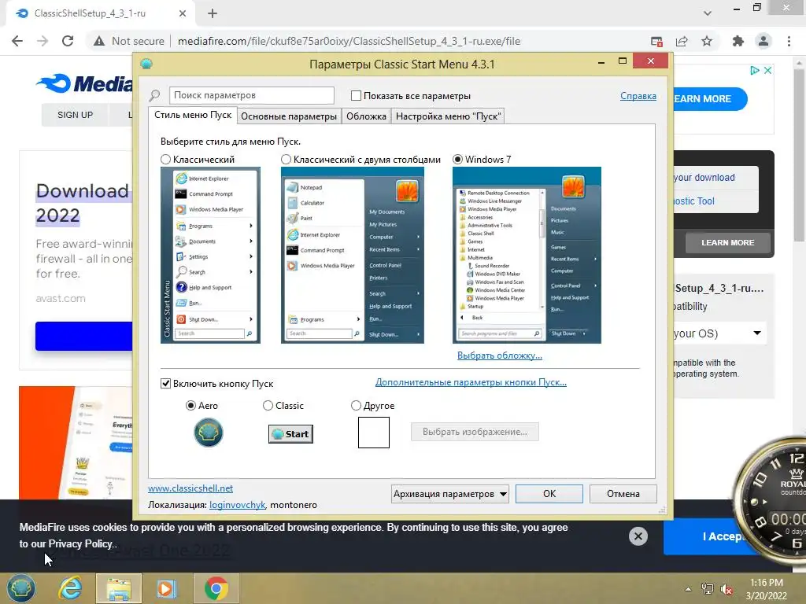Open Архивация параметров dropdown

coord(449,494)
